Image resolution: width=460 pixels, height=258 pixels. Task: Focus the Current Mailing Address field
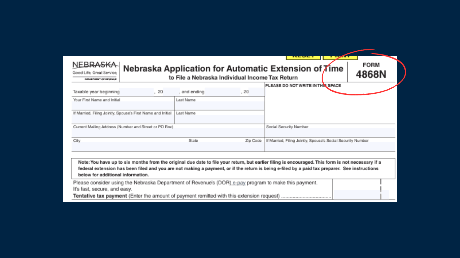click(x=168, y=133)
